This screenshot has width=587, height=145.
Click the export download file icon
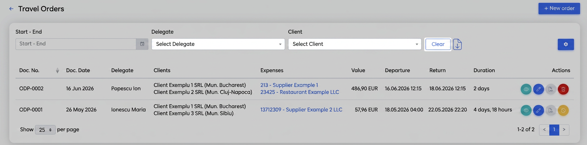[457, 44]
